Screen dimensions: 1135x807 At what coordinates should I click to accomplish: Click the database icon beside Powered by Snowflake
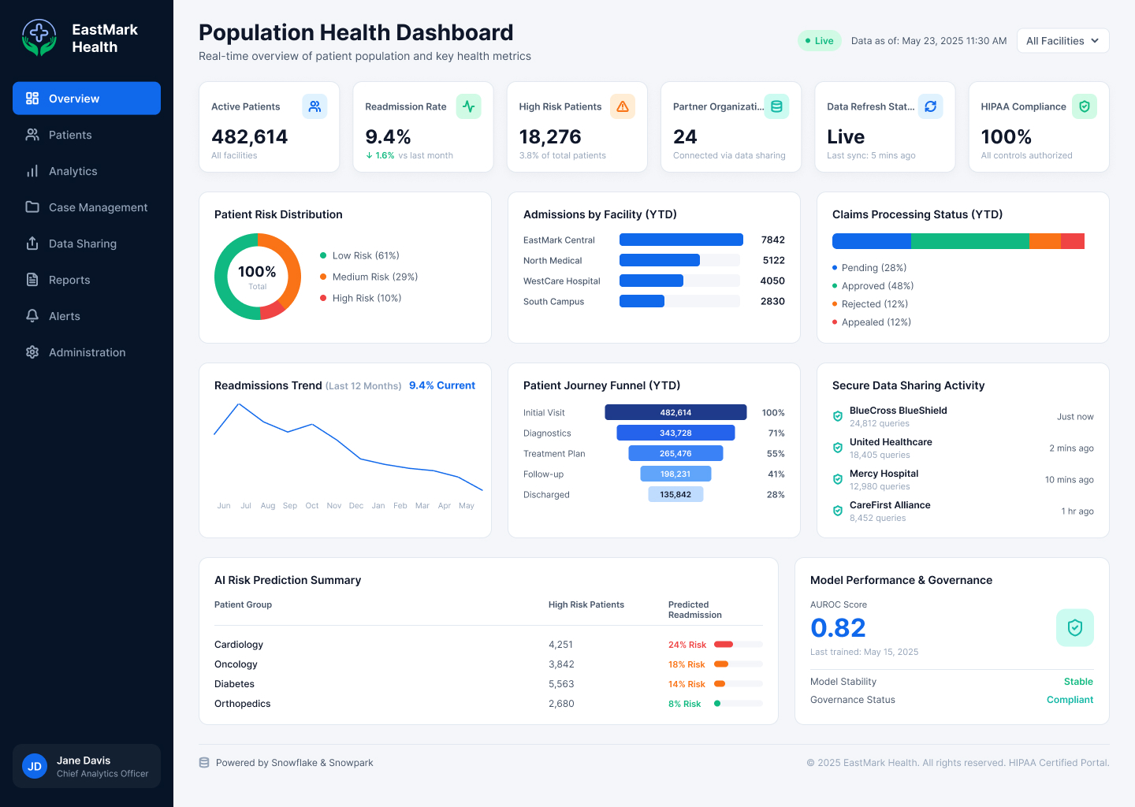[204, 763]
